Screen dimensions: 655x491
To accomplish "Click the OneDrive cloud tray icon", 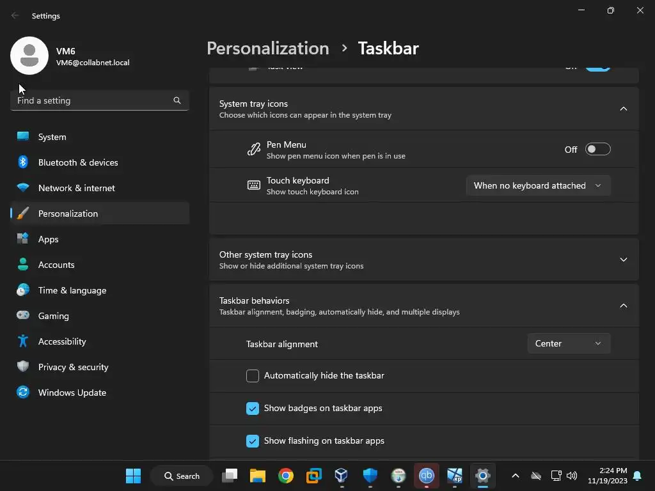I will click(x=536, y=476).
